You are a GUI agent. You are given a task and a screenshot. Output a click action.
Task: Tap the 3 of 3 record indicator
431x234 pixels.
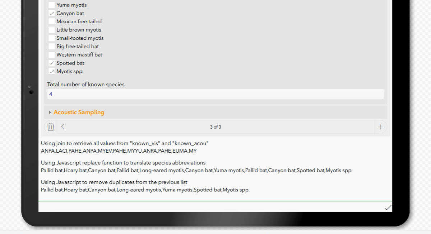point(215,127)
